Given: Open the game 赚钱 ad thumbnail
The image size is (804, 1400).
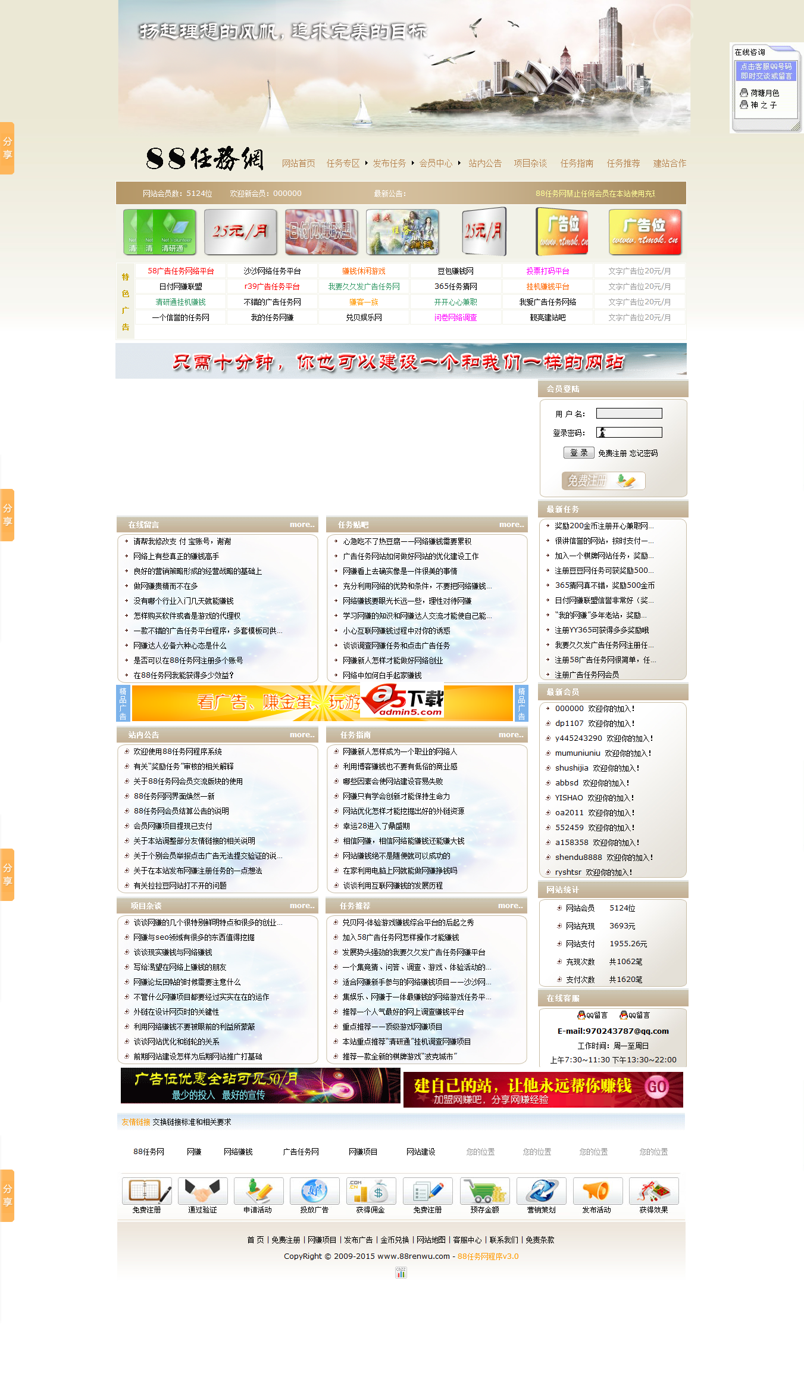Looking at the screenshot, I should (x=402, y=232).
